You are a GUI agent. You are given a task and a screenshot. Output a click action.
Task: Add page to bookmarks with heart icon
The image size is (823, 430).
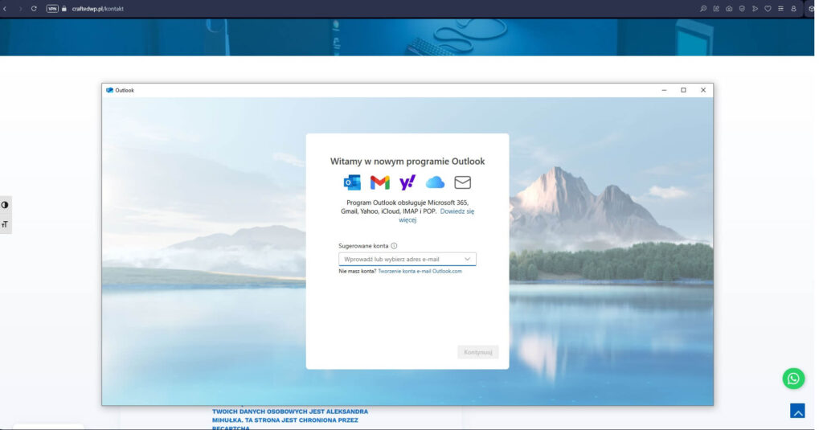pos(768,8)
